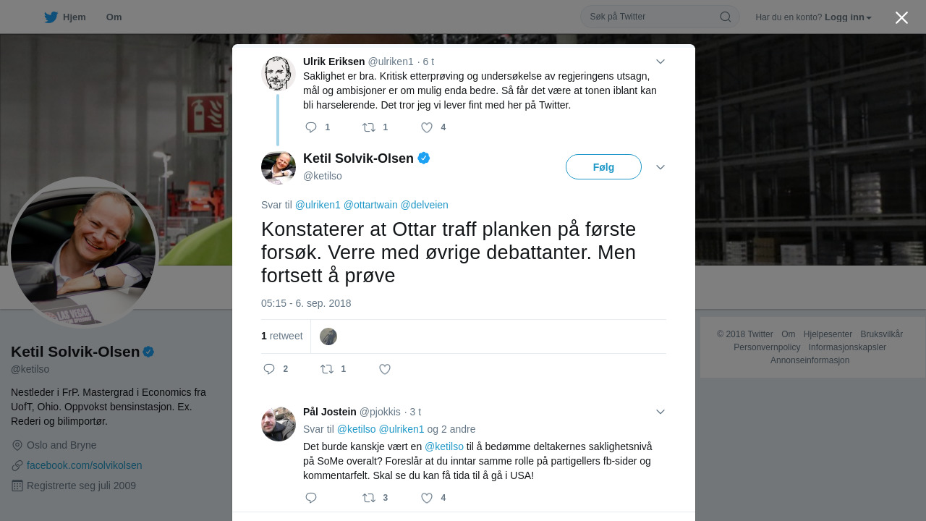Screen dimensions: 926x521
Task: Click reply icon on Pål Jostein's tweet
Action: [311, 498]
